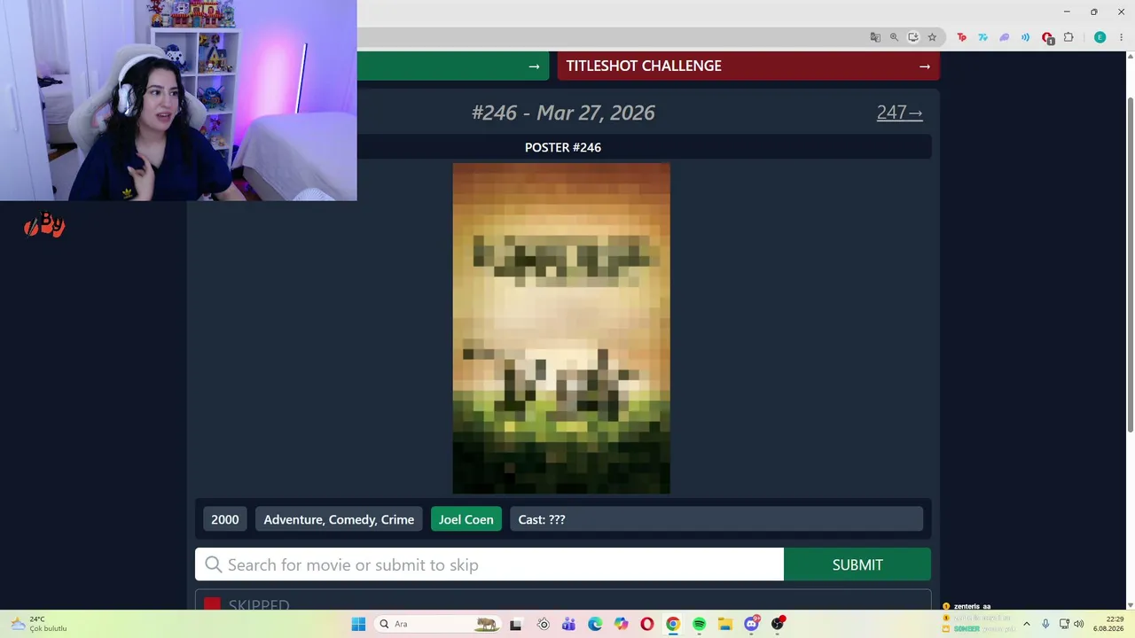The width and height of the screenshot is (1135, 638).
Task: Open the red Tp extension
Action: click(x=961, y=37)
